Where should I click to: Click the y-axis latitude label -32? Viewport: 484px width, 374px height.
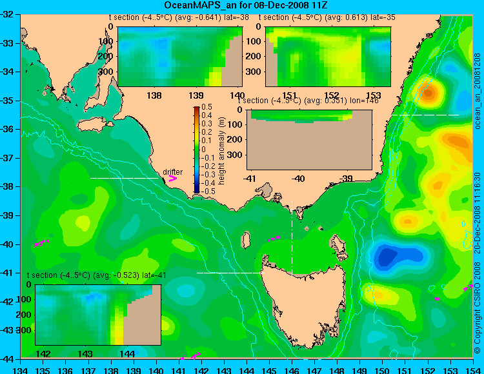[7, 14]
